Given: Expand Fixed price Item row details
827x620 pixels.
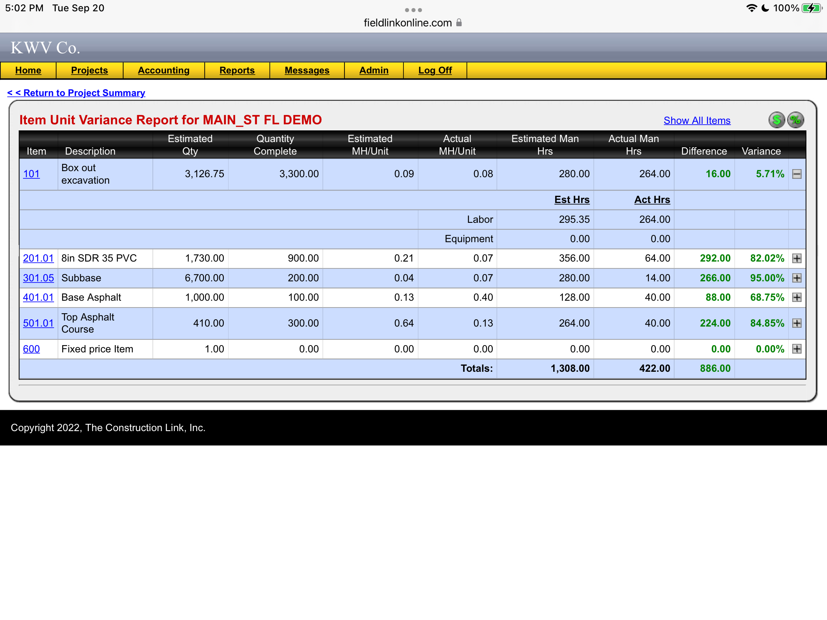Looking at the screenshot, I should 797,349.
